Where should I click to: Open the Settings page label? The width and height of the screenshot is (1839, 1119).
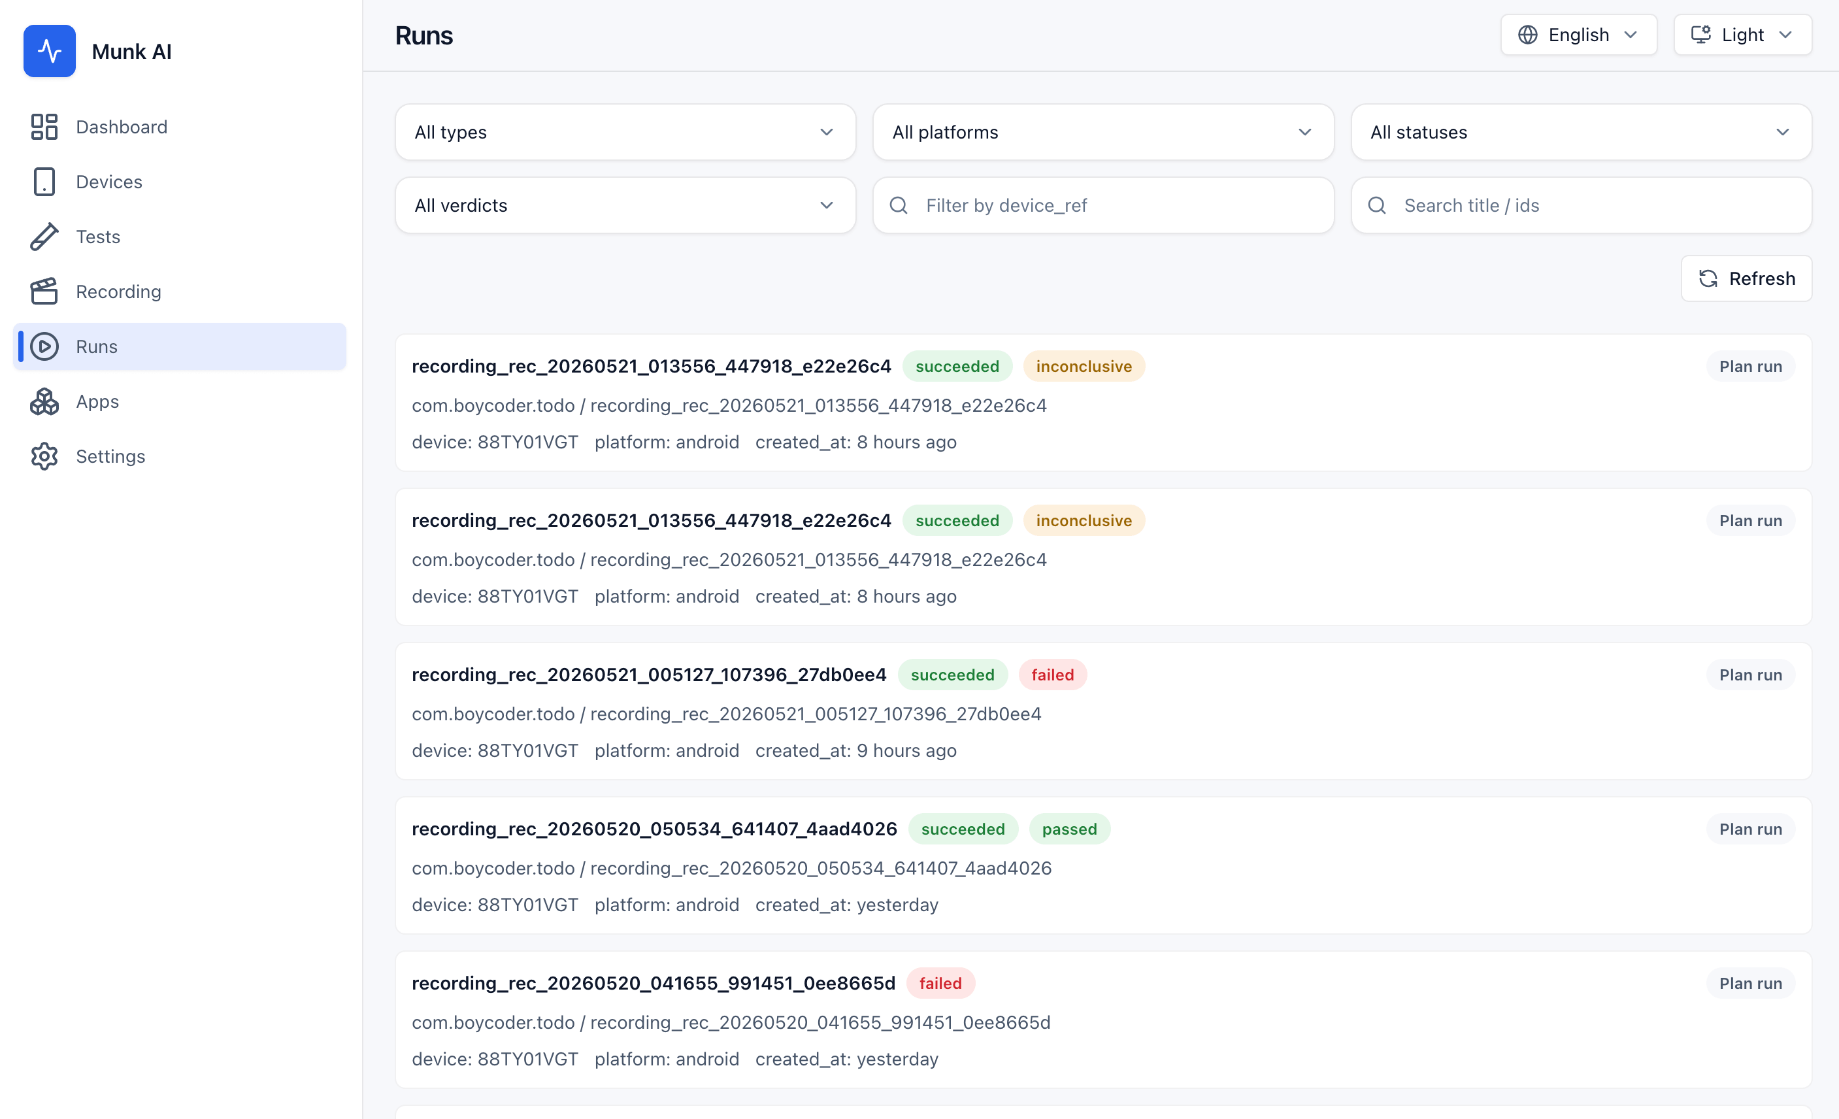[110, 456]
